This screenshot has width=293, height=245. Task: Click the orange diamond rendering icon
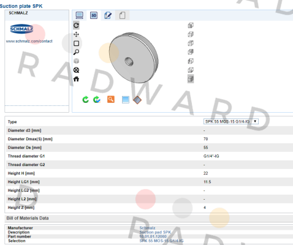137,100
